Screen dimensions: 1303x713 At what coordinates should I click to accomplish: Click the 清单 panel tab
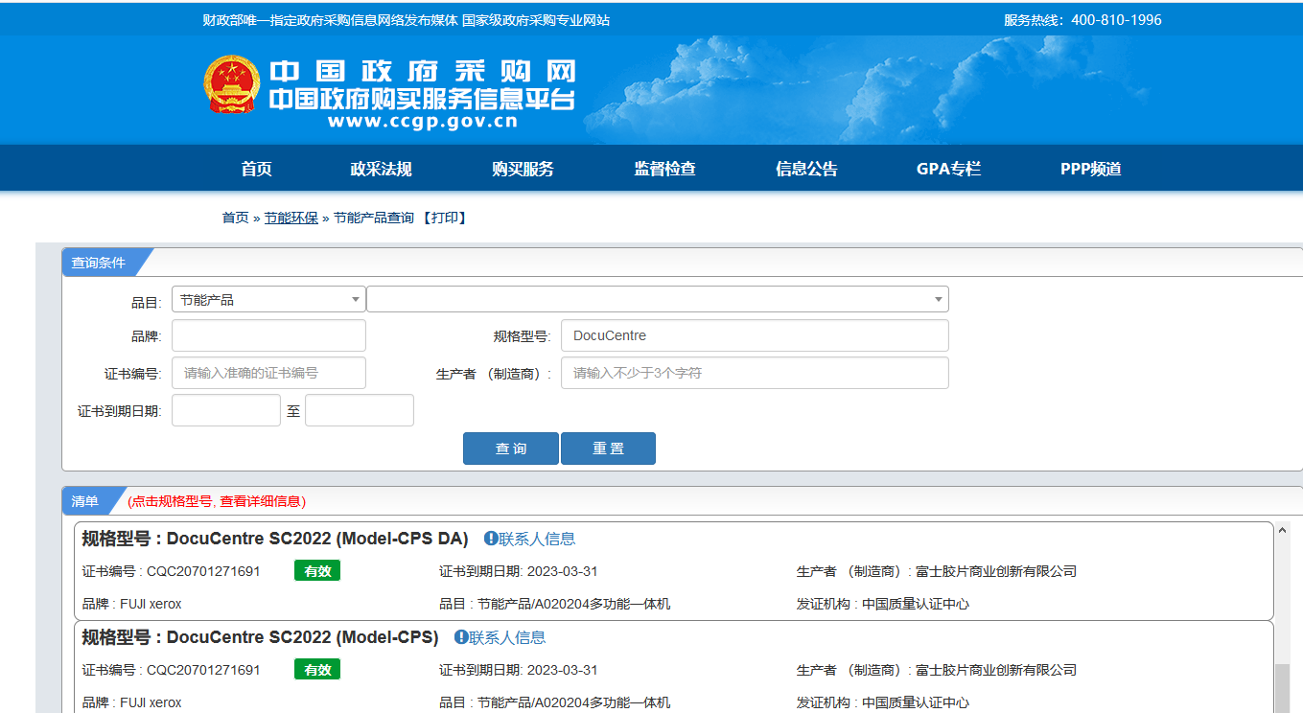[85, 501]
